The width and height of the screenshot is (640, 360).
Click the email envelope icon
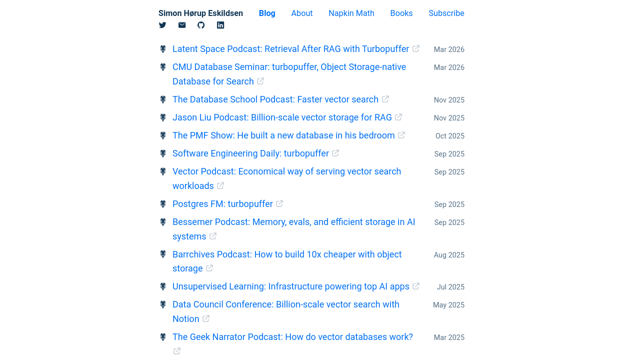point(182,25)
